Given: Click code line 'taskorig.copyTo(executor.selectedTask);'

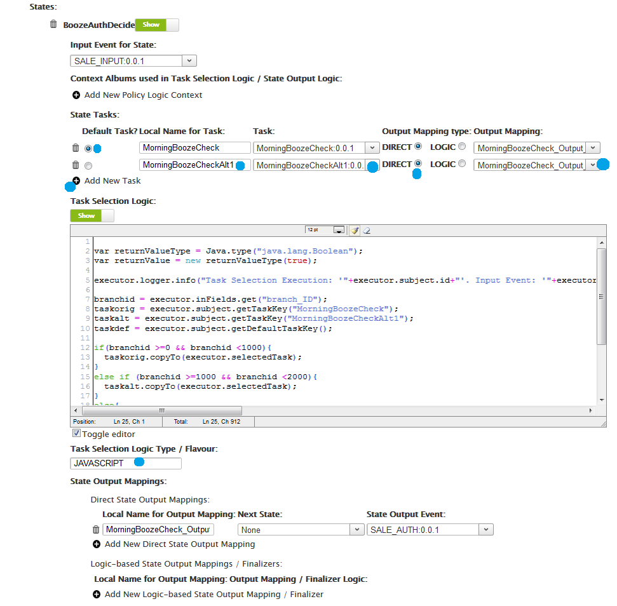Looking at the screenshot, I should [x=203, y=357].
